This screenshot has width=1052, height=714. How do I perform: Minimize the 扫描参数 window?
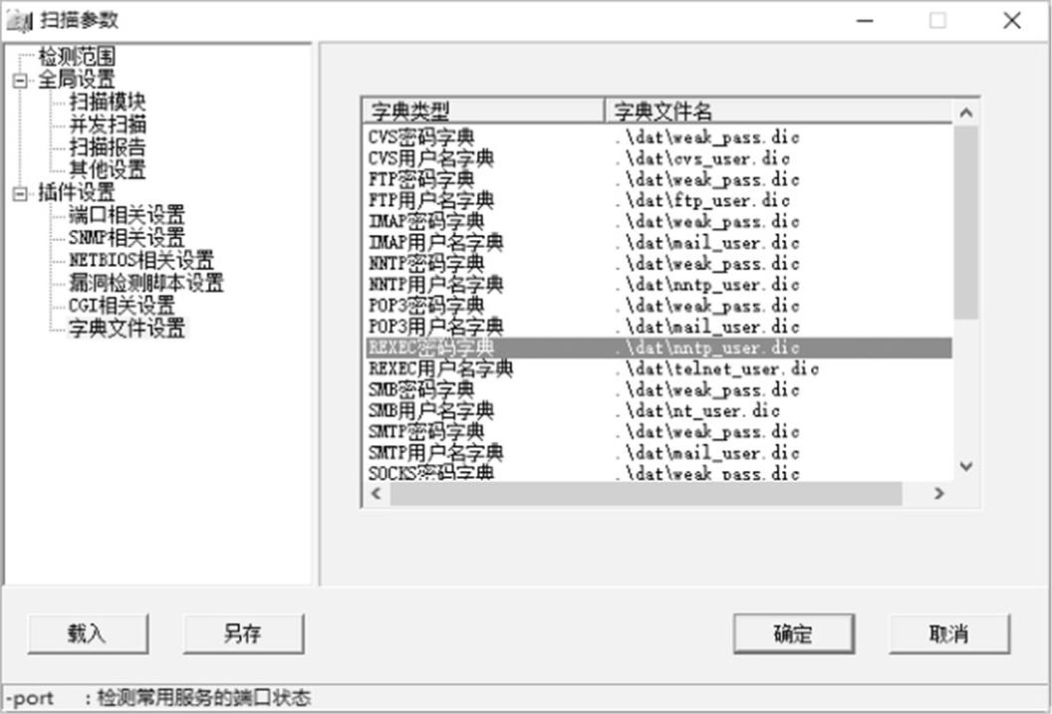(866, 21)
